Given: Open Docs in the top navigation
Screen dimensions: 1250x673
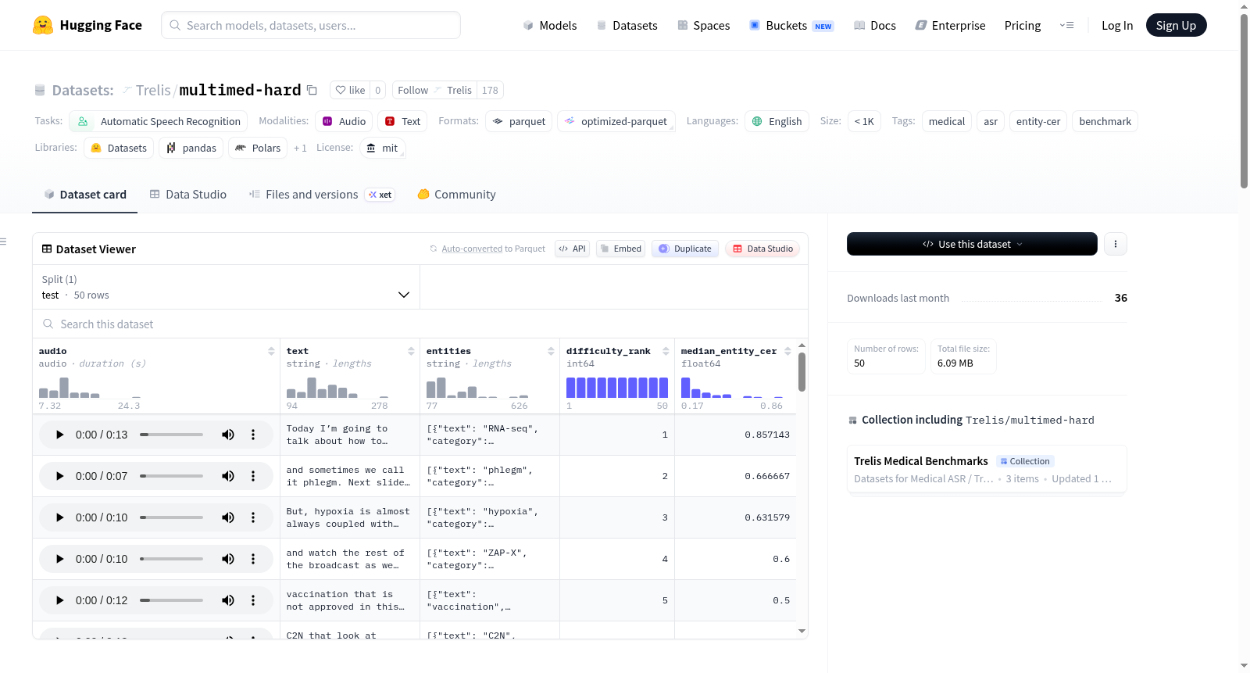Looking at the screenshot, I should (x=875, y=25).
